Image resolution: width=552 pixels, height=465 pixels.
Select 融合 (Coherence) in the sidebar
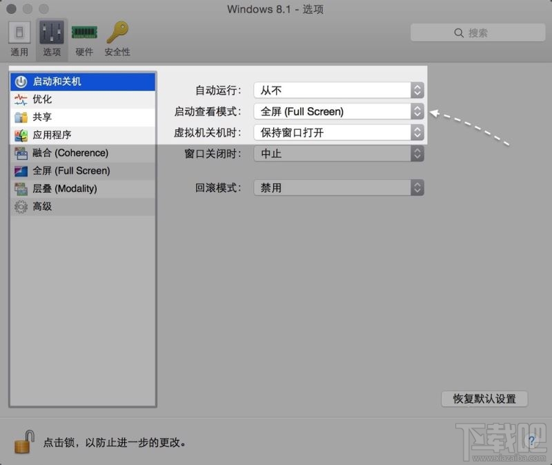83,153
